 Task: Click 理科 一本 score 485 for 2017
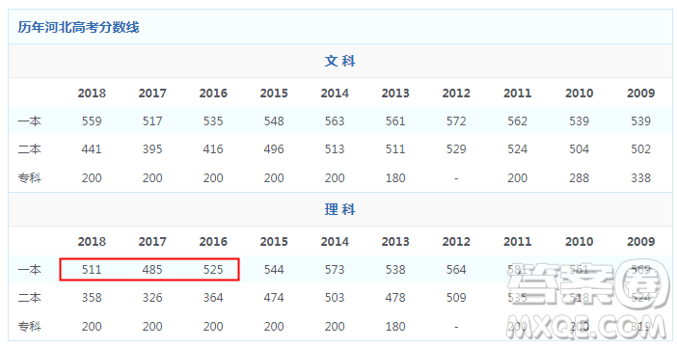click(152, 269)
